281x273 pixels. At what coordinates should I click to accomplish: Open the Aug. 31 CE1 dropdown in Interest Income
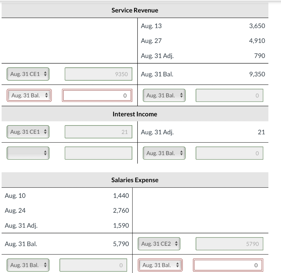27,132
